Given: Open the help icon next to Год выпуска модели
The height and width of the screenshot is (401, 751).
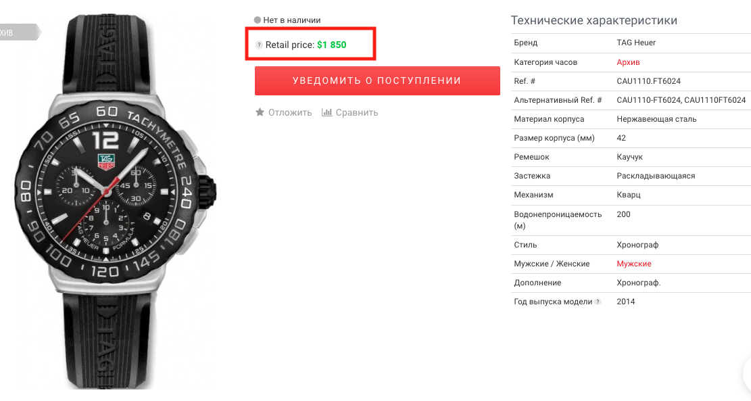Looking at the screenshot, I should (598, 302).
